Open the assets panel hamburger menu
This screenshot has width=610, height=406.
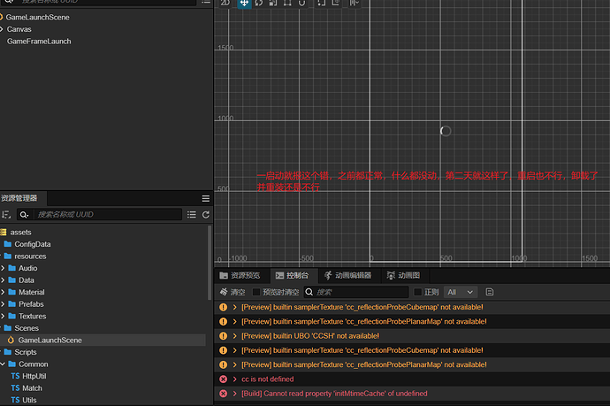pos(205,198)
